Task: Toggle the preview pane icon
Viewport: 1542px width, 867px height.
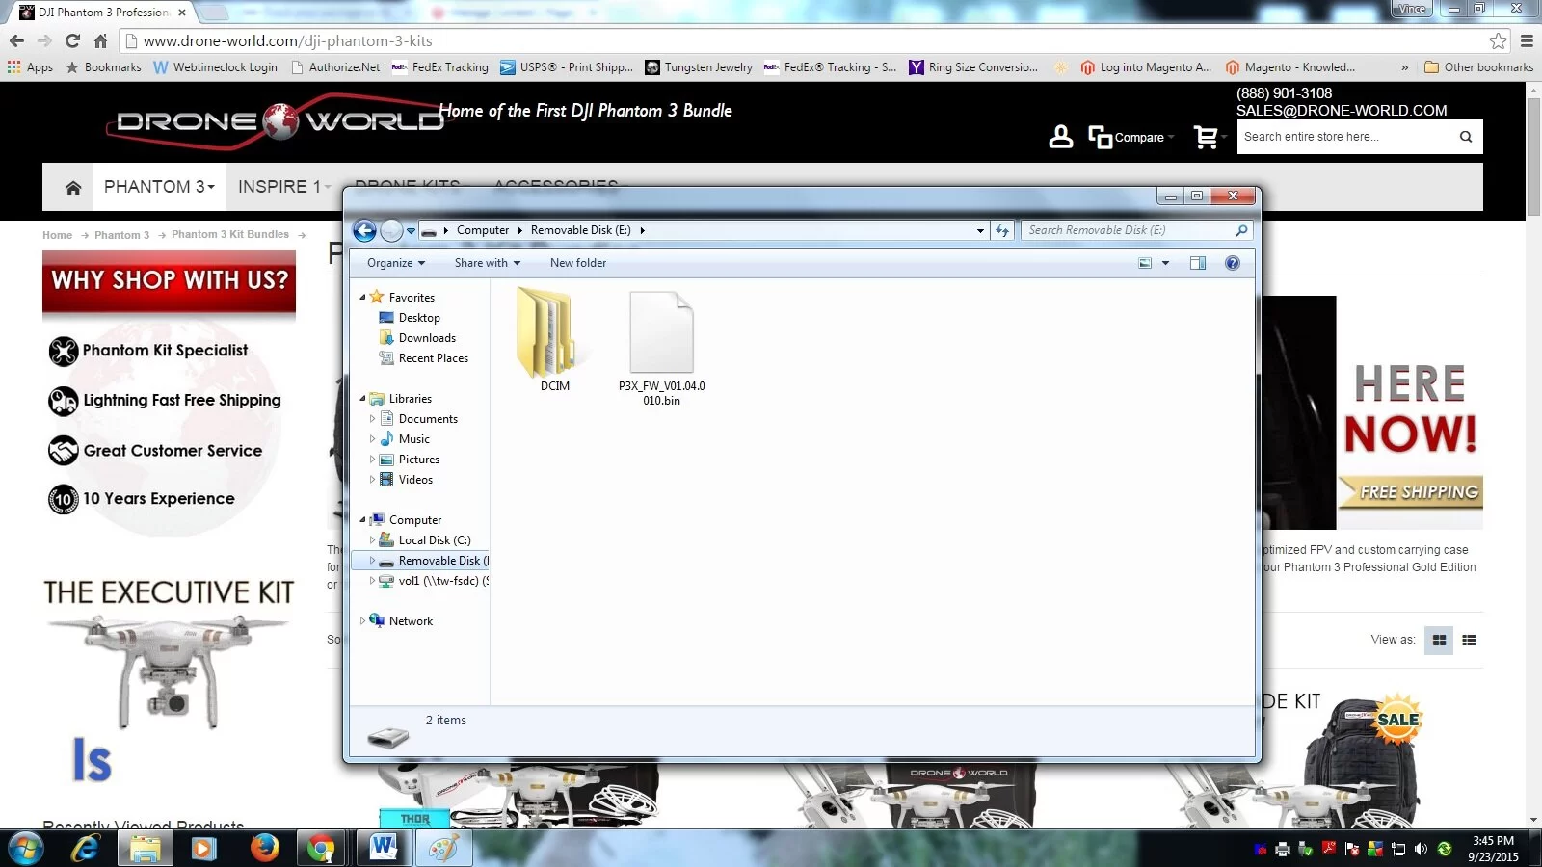Action: pyautogui.click(x=1198, y=263)
